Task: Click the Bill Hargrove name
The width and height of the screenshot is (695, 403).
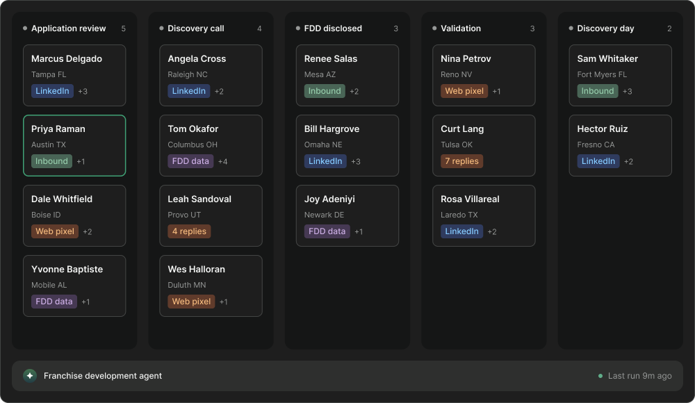Action: point(332,129)
